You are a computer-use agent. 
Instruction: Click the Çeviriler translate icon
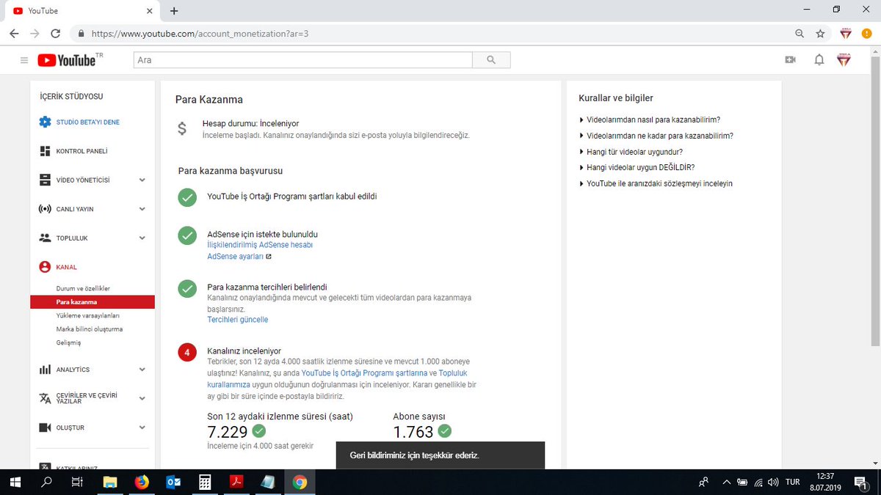point(45,397)
